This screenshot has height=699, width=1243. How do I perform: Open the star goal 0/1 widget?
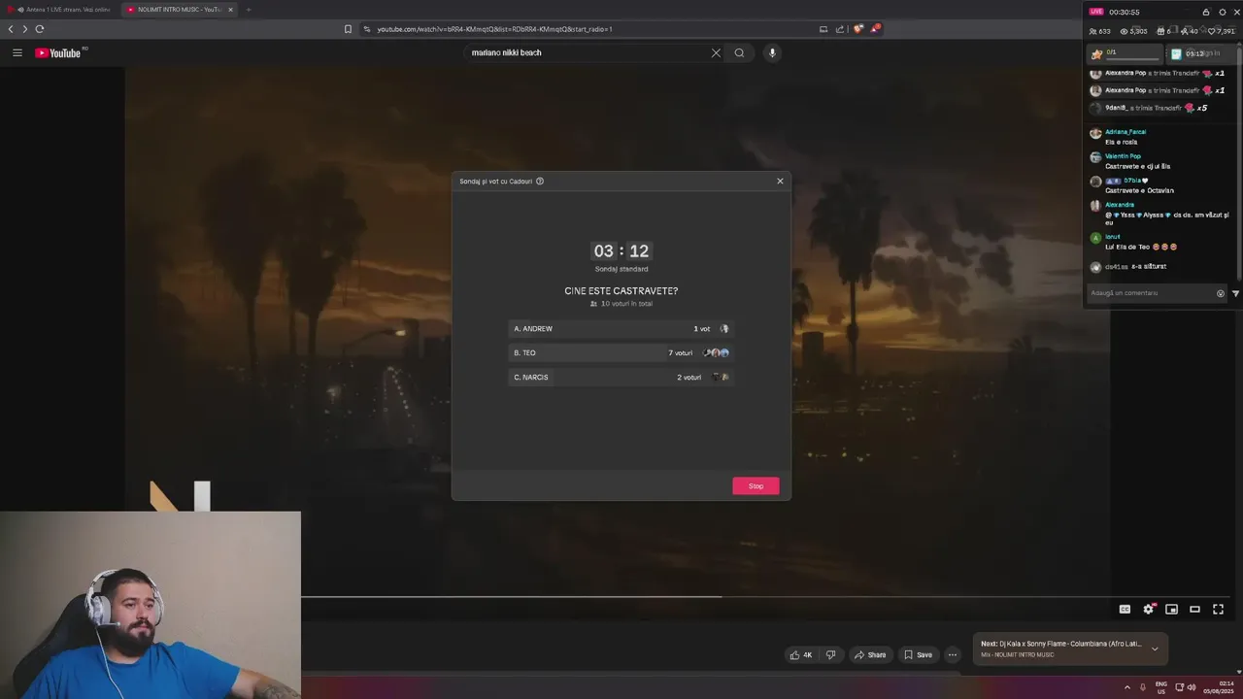[x=1125, y=53]
